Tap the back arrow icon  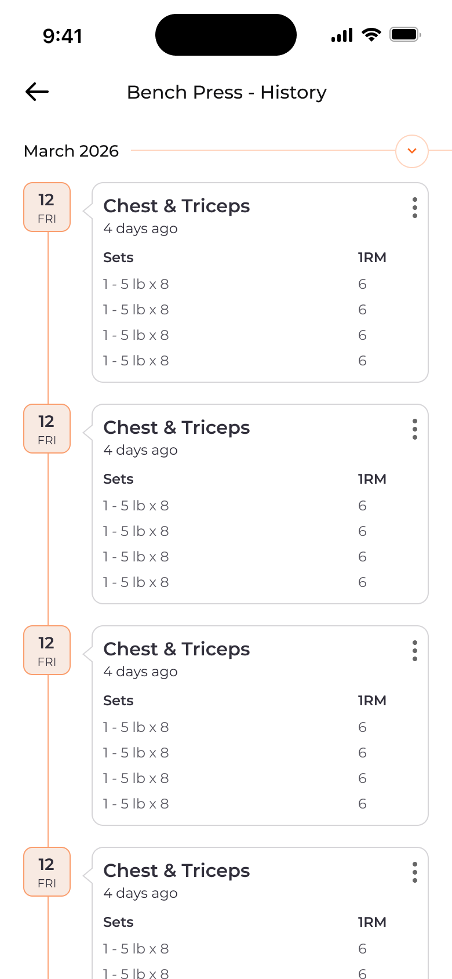[x=37, y=92]
